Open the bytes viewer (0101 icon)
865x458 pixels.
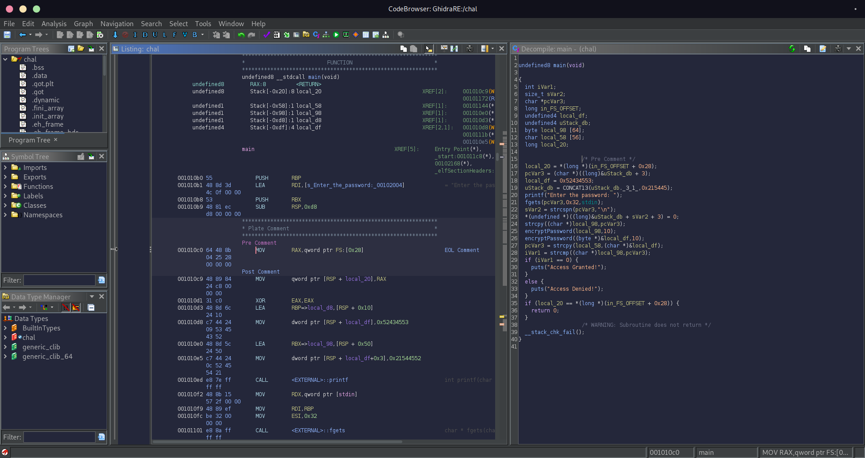pyautogui.click(x=277, y=35)
